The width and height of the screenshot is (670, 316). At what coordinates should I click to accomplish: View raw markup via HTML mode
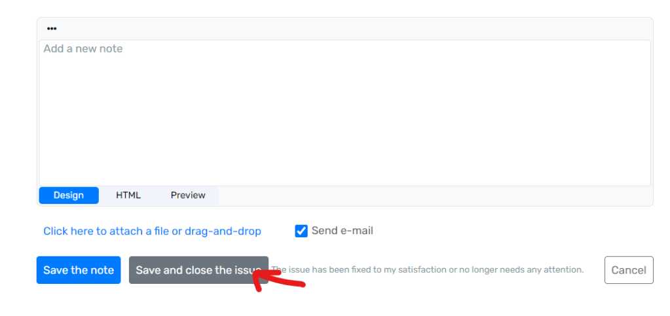pos(128,195)
